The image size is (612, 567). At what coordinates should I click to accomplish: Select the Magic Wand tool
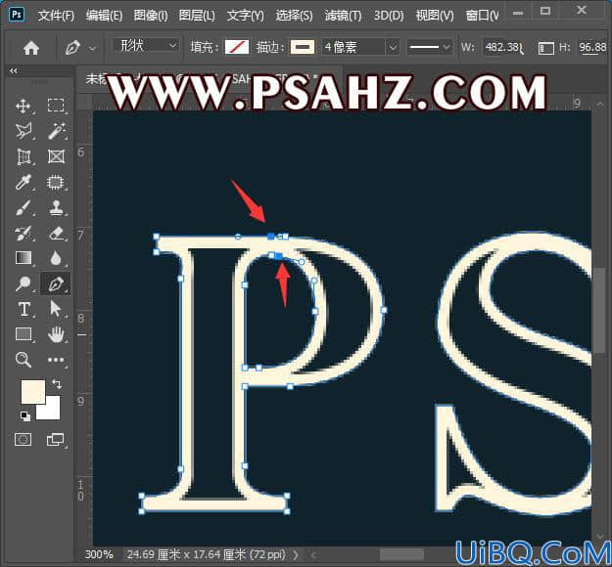click(56, 131)
